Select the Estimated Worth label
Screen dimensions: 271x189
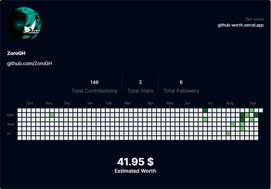135,171
